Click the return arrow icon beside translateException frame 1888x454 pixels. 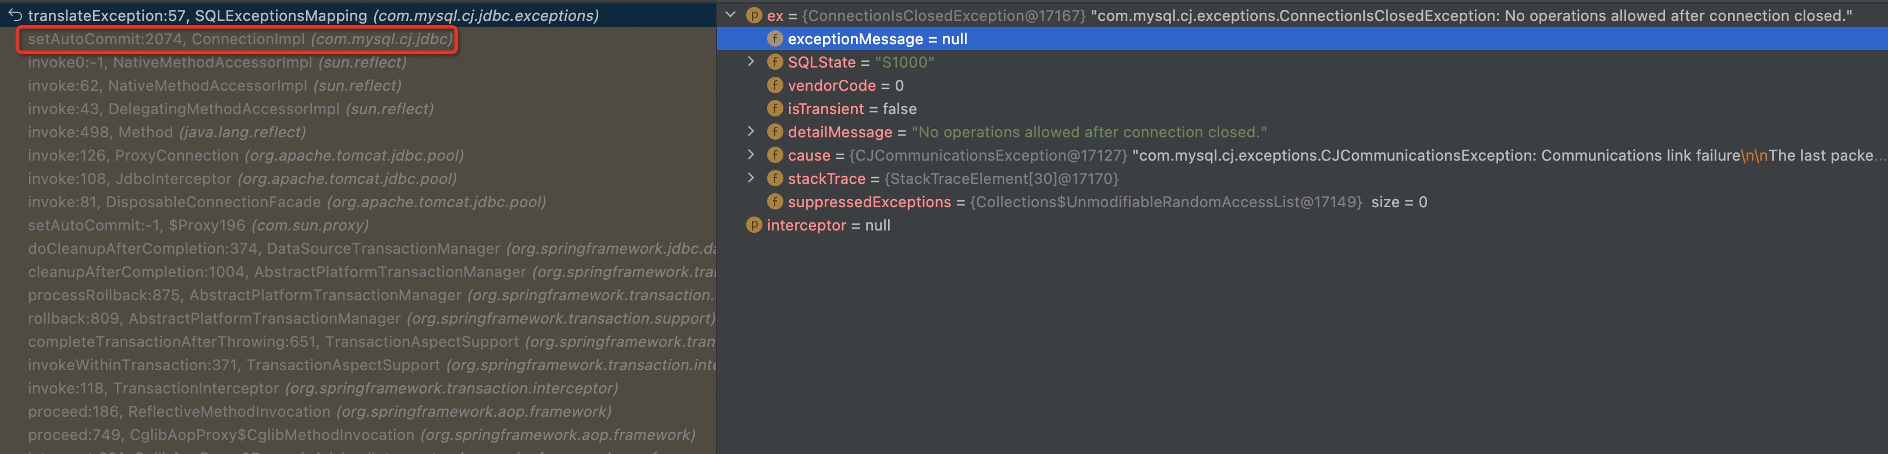pyautogui.click(x=15, y=15)
